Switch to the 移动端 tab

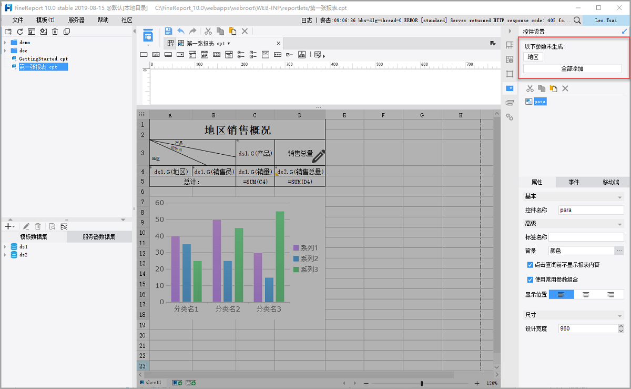(x=610, y=182)
